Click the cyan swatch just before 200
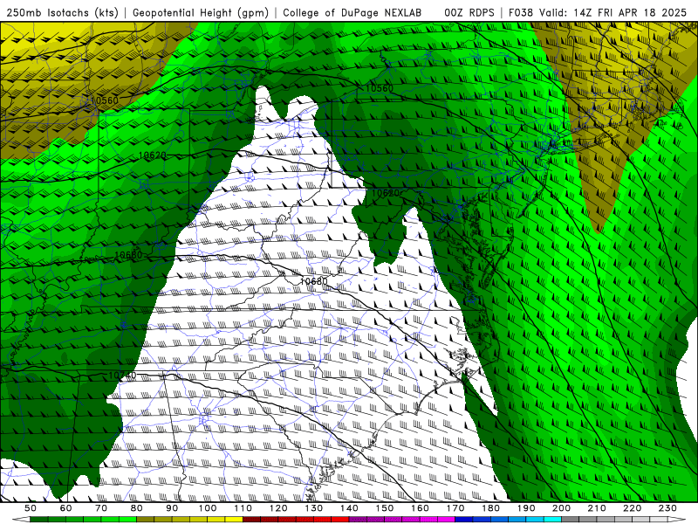698x524 pixels. (552, 520)
